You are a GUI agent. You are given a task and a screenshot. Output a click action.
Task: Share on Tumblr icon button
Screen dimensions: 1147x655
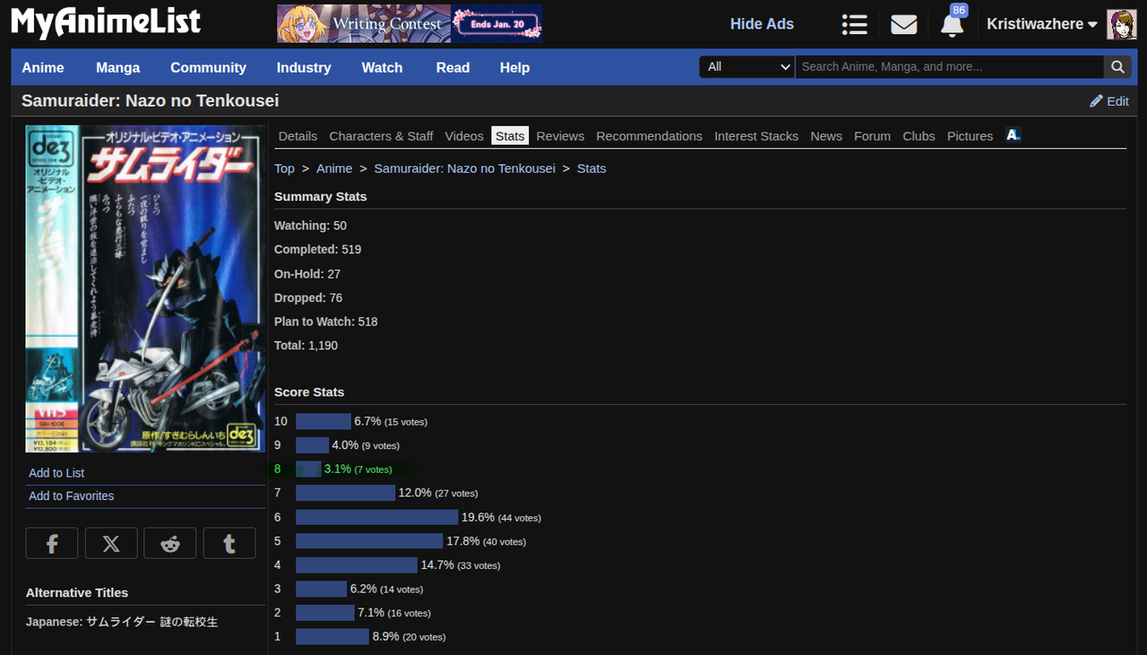229,543
